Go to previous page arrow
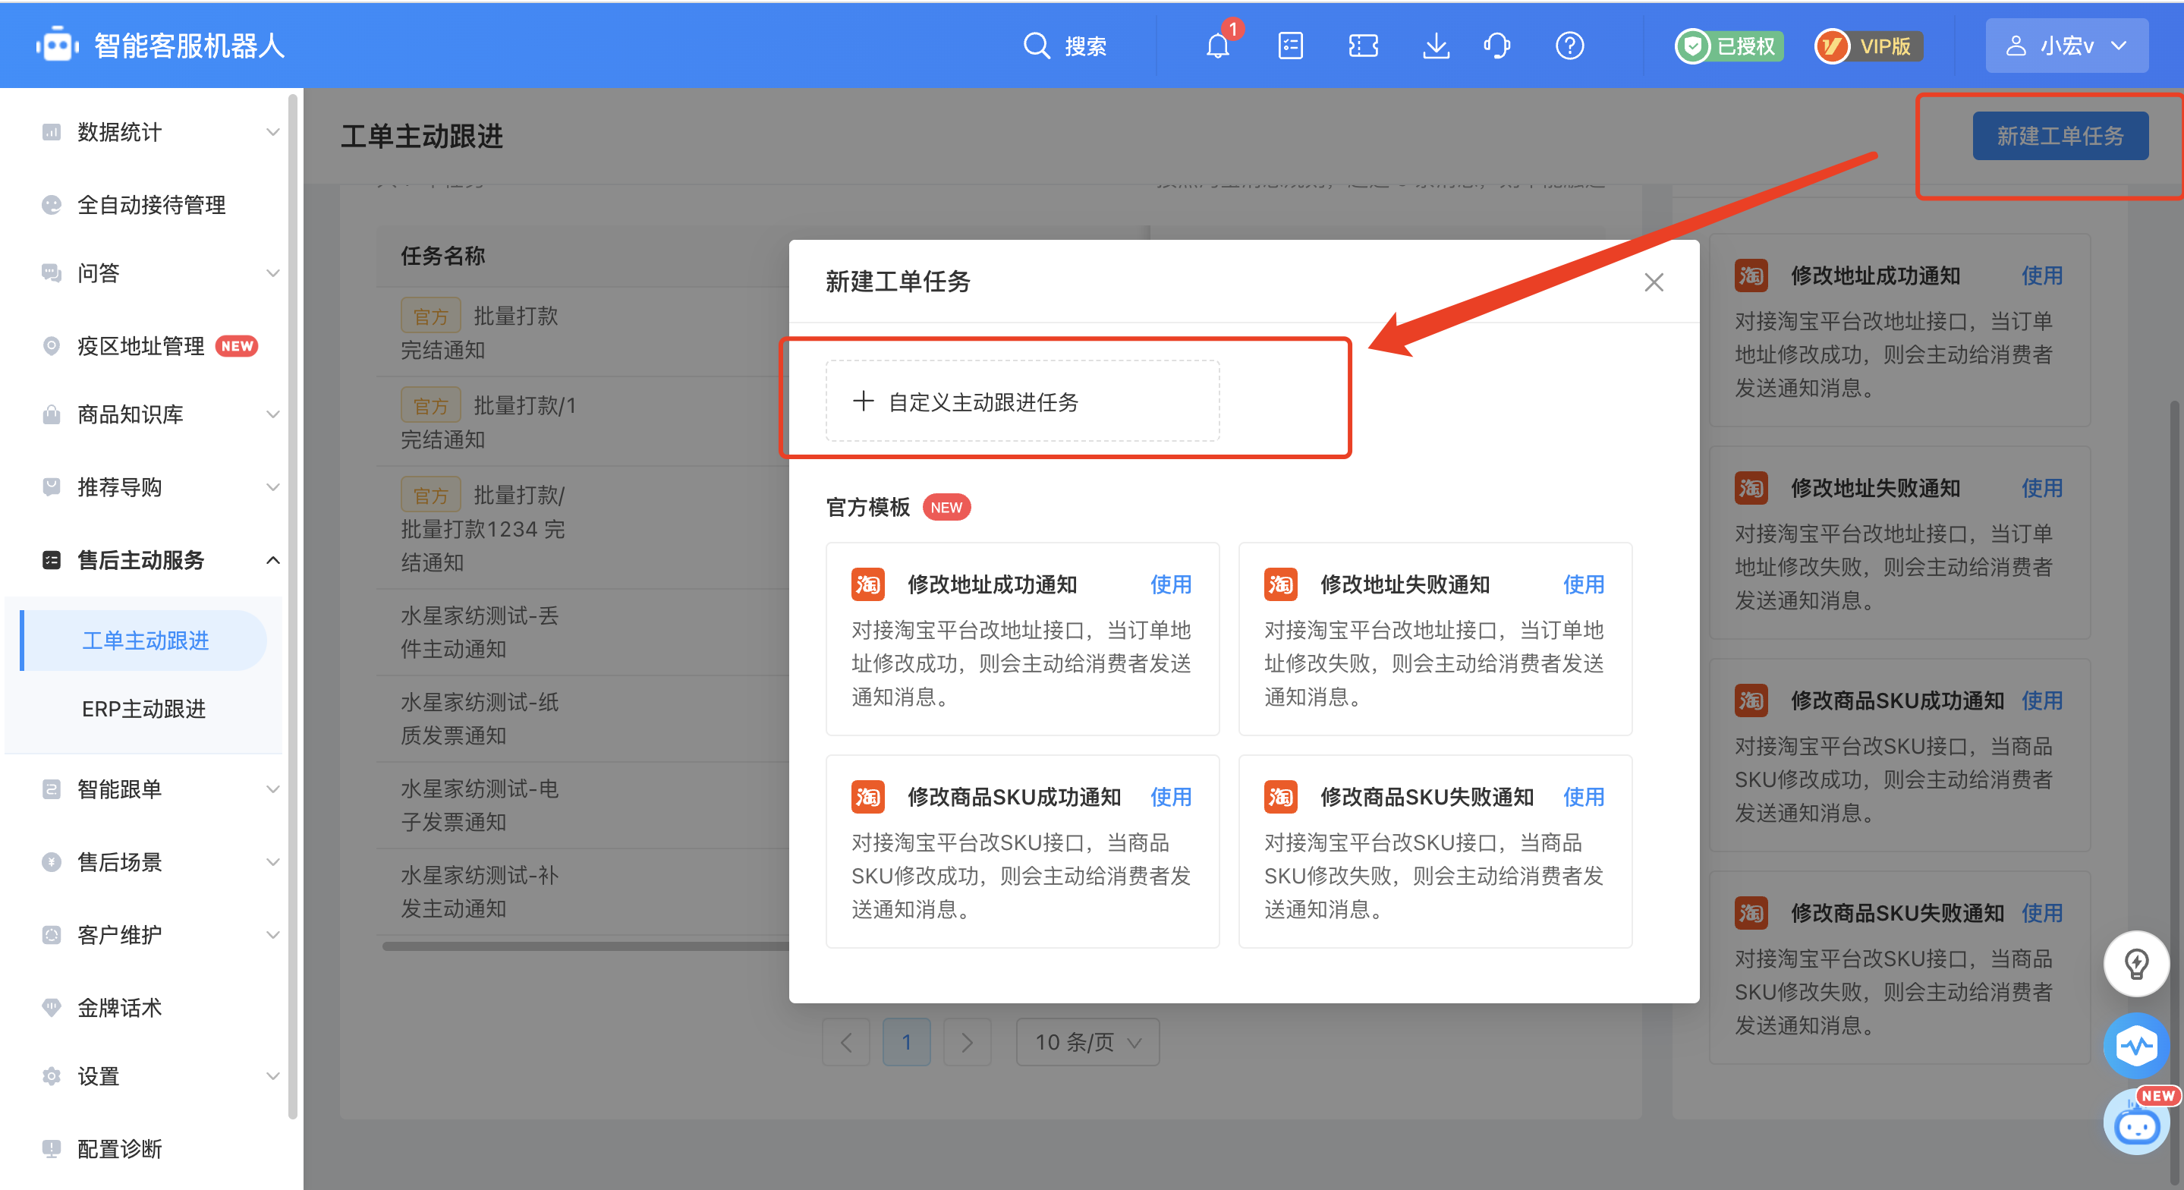The height and width of the screenshot is (1190, 2184). pyautogui.click(x=846, y=1043)
